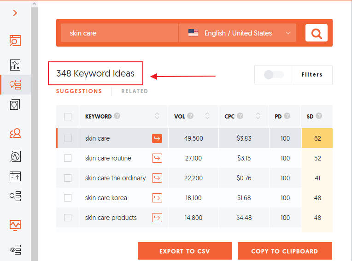The height and width of the screenshot is (261, 352).
Task: Expand the left sidebar with chevron arrow
Action: (x=15, y=13)
